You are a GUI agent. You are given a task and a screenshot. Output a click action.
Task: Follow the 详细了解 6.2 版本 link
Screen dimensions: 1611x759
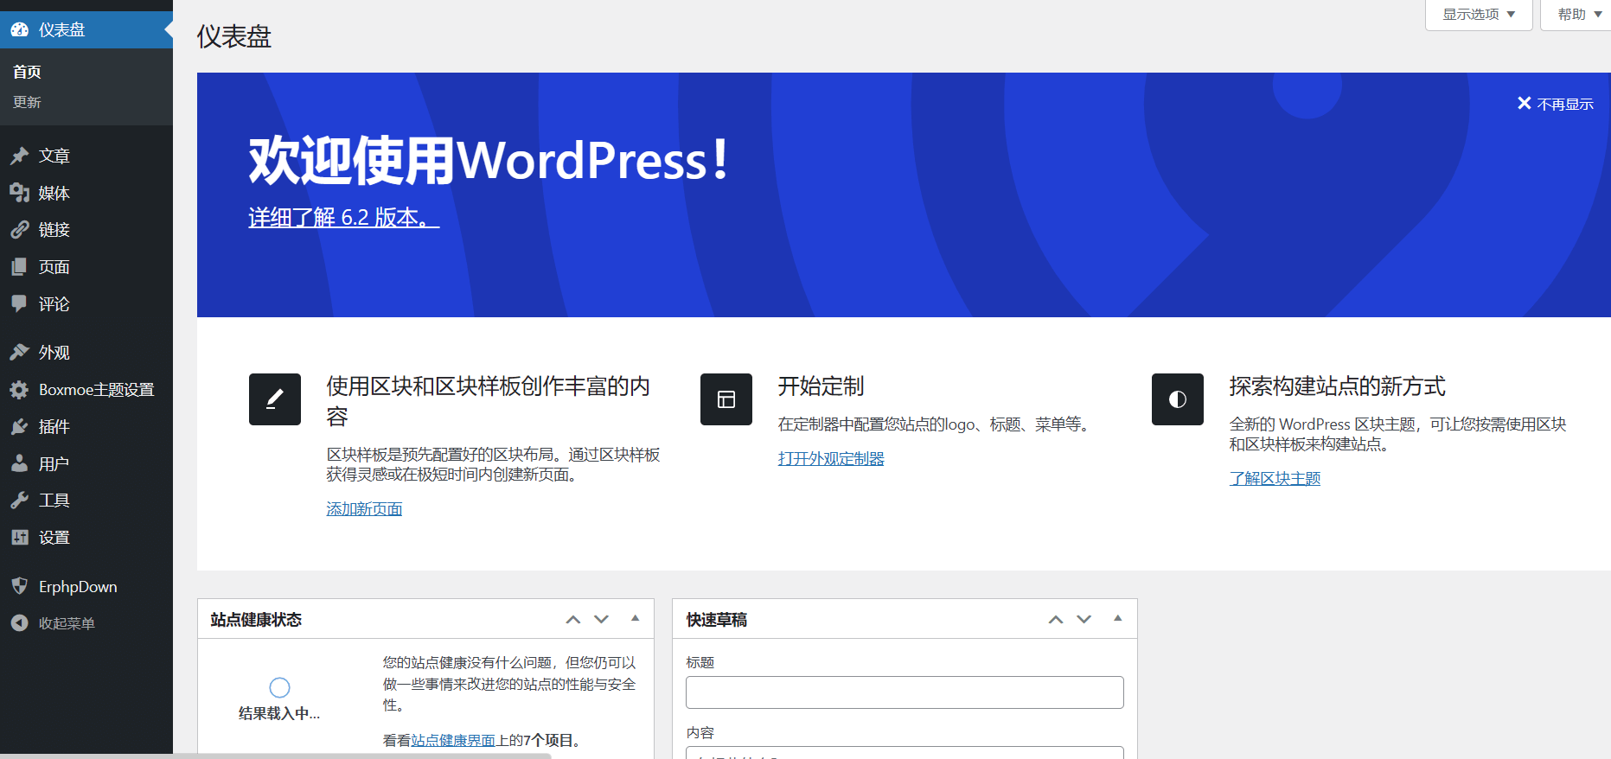[x=344, y=217]
